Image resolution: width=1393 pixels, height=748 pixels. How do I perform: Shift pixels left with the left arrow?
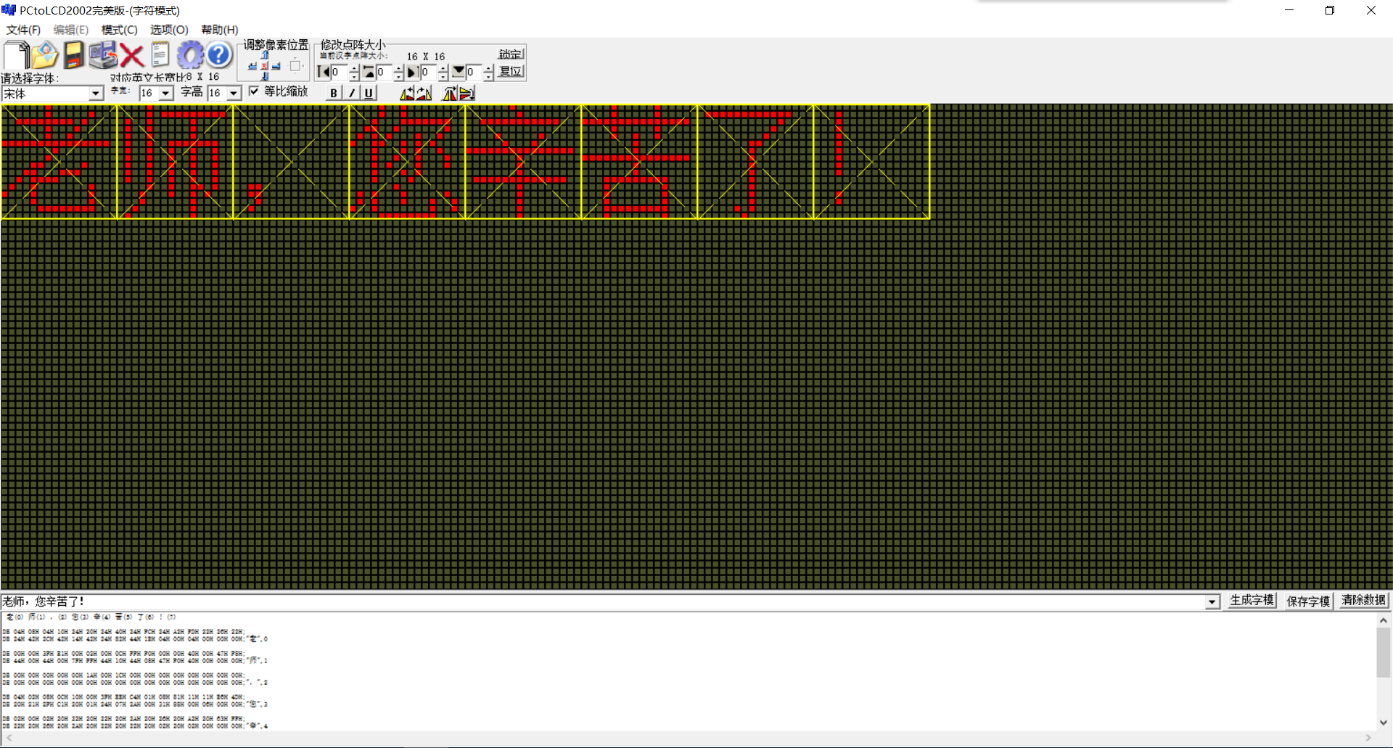[252, 66]
